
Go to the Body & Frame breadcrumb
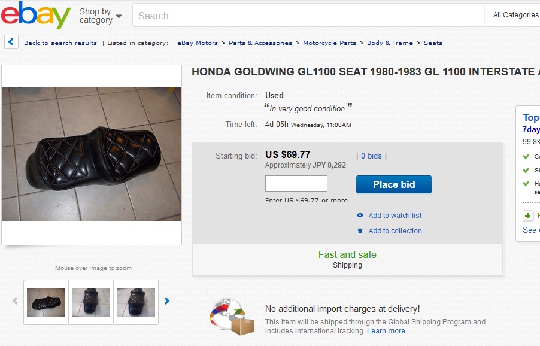tap(390, 43)
